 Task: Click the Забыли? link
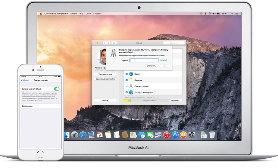(x=163, y=60)
